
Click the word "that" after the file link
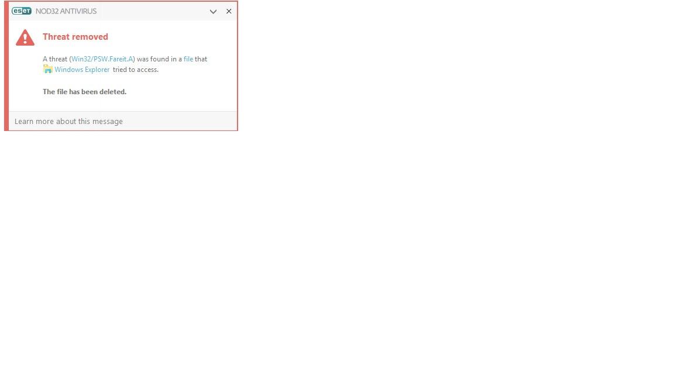coord(201,59)
